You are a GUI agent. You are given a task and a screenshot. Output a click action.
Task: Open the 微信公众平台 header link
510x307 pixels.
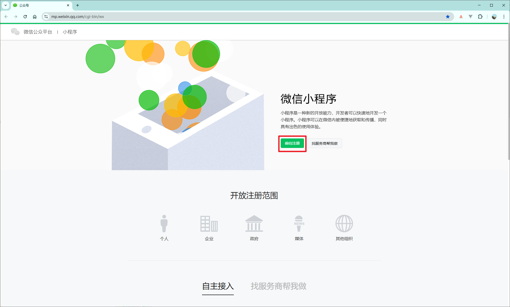(x=38, y=32)
